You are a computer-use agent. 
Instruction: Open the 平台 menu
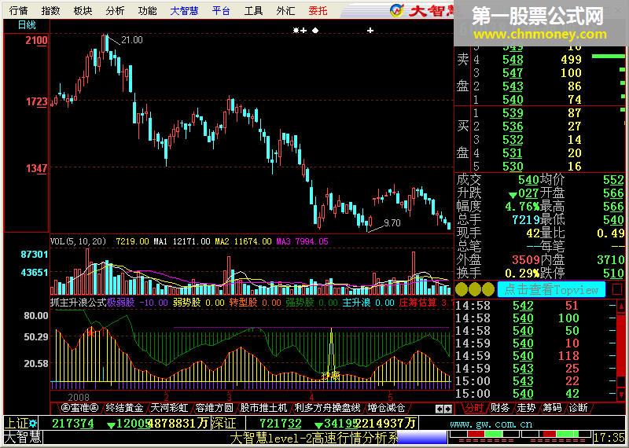(221, 11)
